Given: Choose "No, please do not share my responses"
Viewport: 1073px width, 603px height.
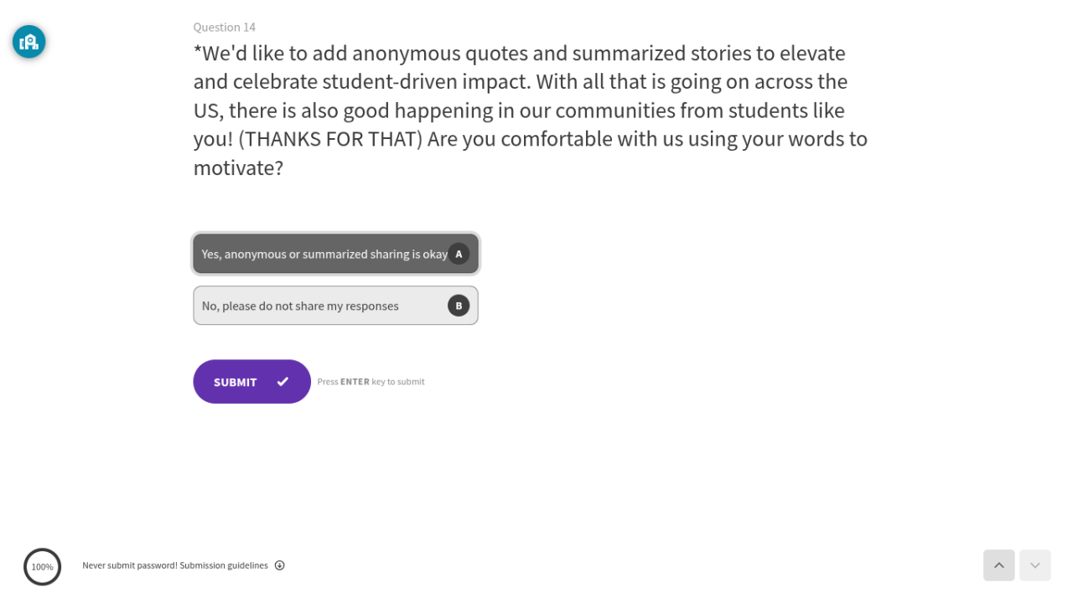Looking at the screenshot, I should point(300,306).
